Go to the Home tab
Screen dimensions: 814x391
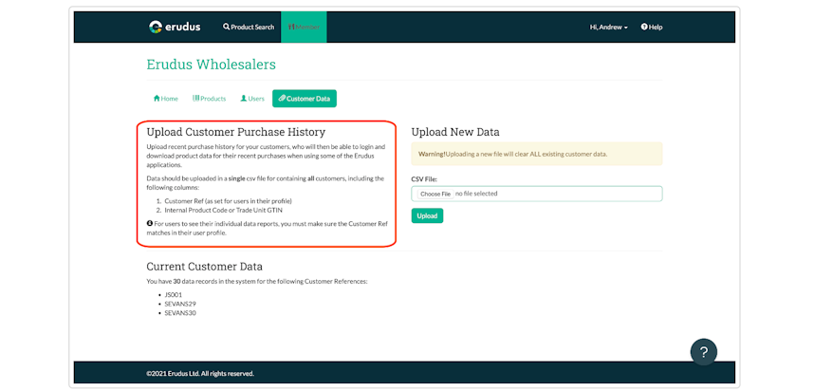point(166,99)
